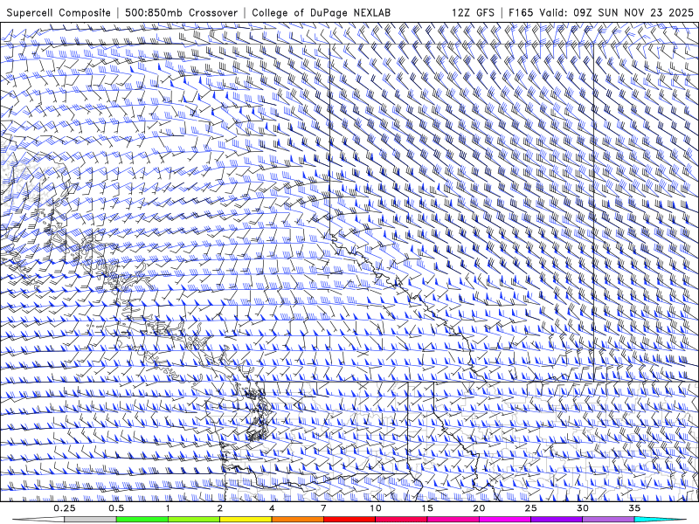Select the lavender 30–35 color bar segment
This screenshot has width=699, height=524.
[x=608, y=520]
